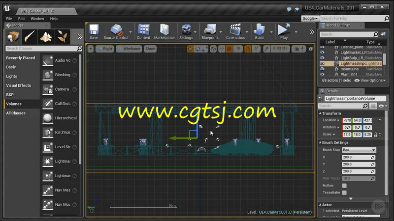Toggle visibility of the mountains actor
394x221 pixels.
click(x=322, y=69)
